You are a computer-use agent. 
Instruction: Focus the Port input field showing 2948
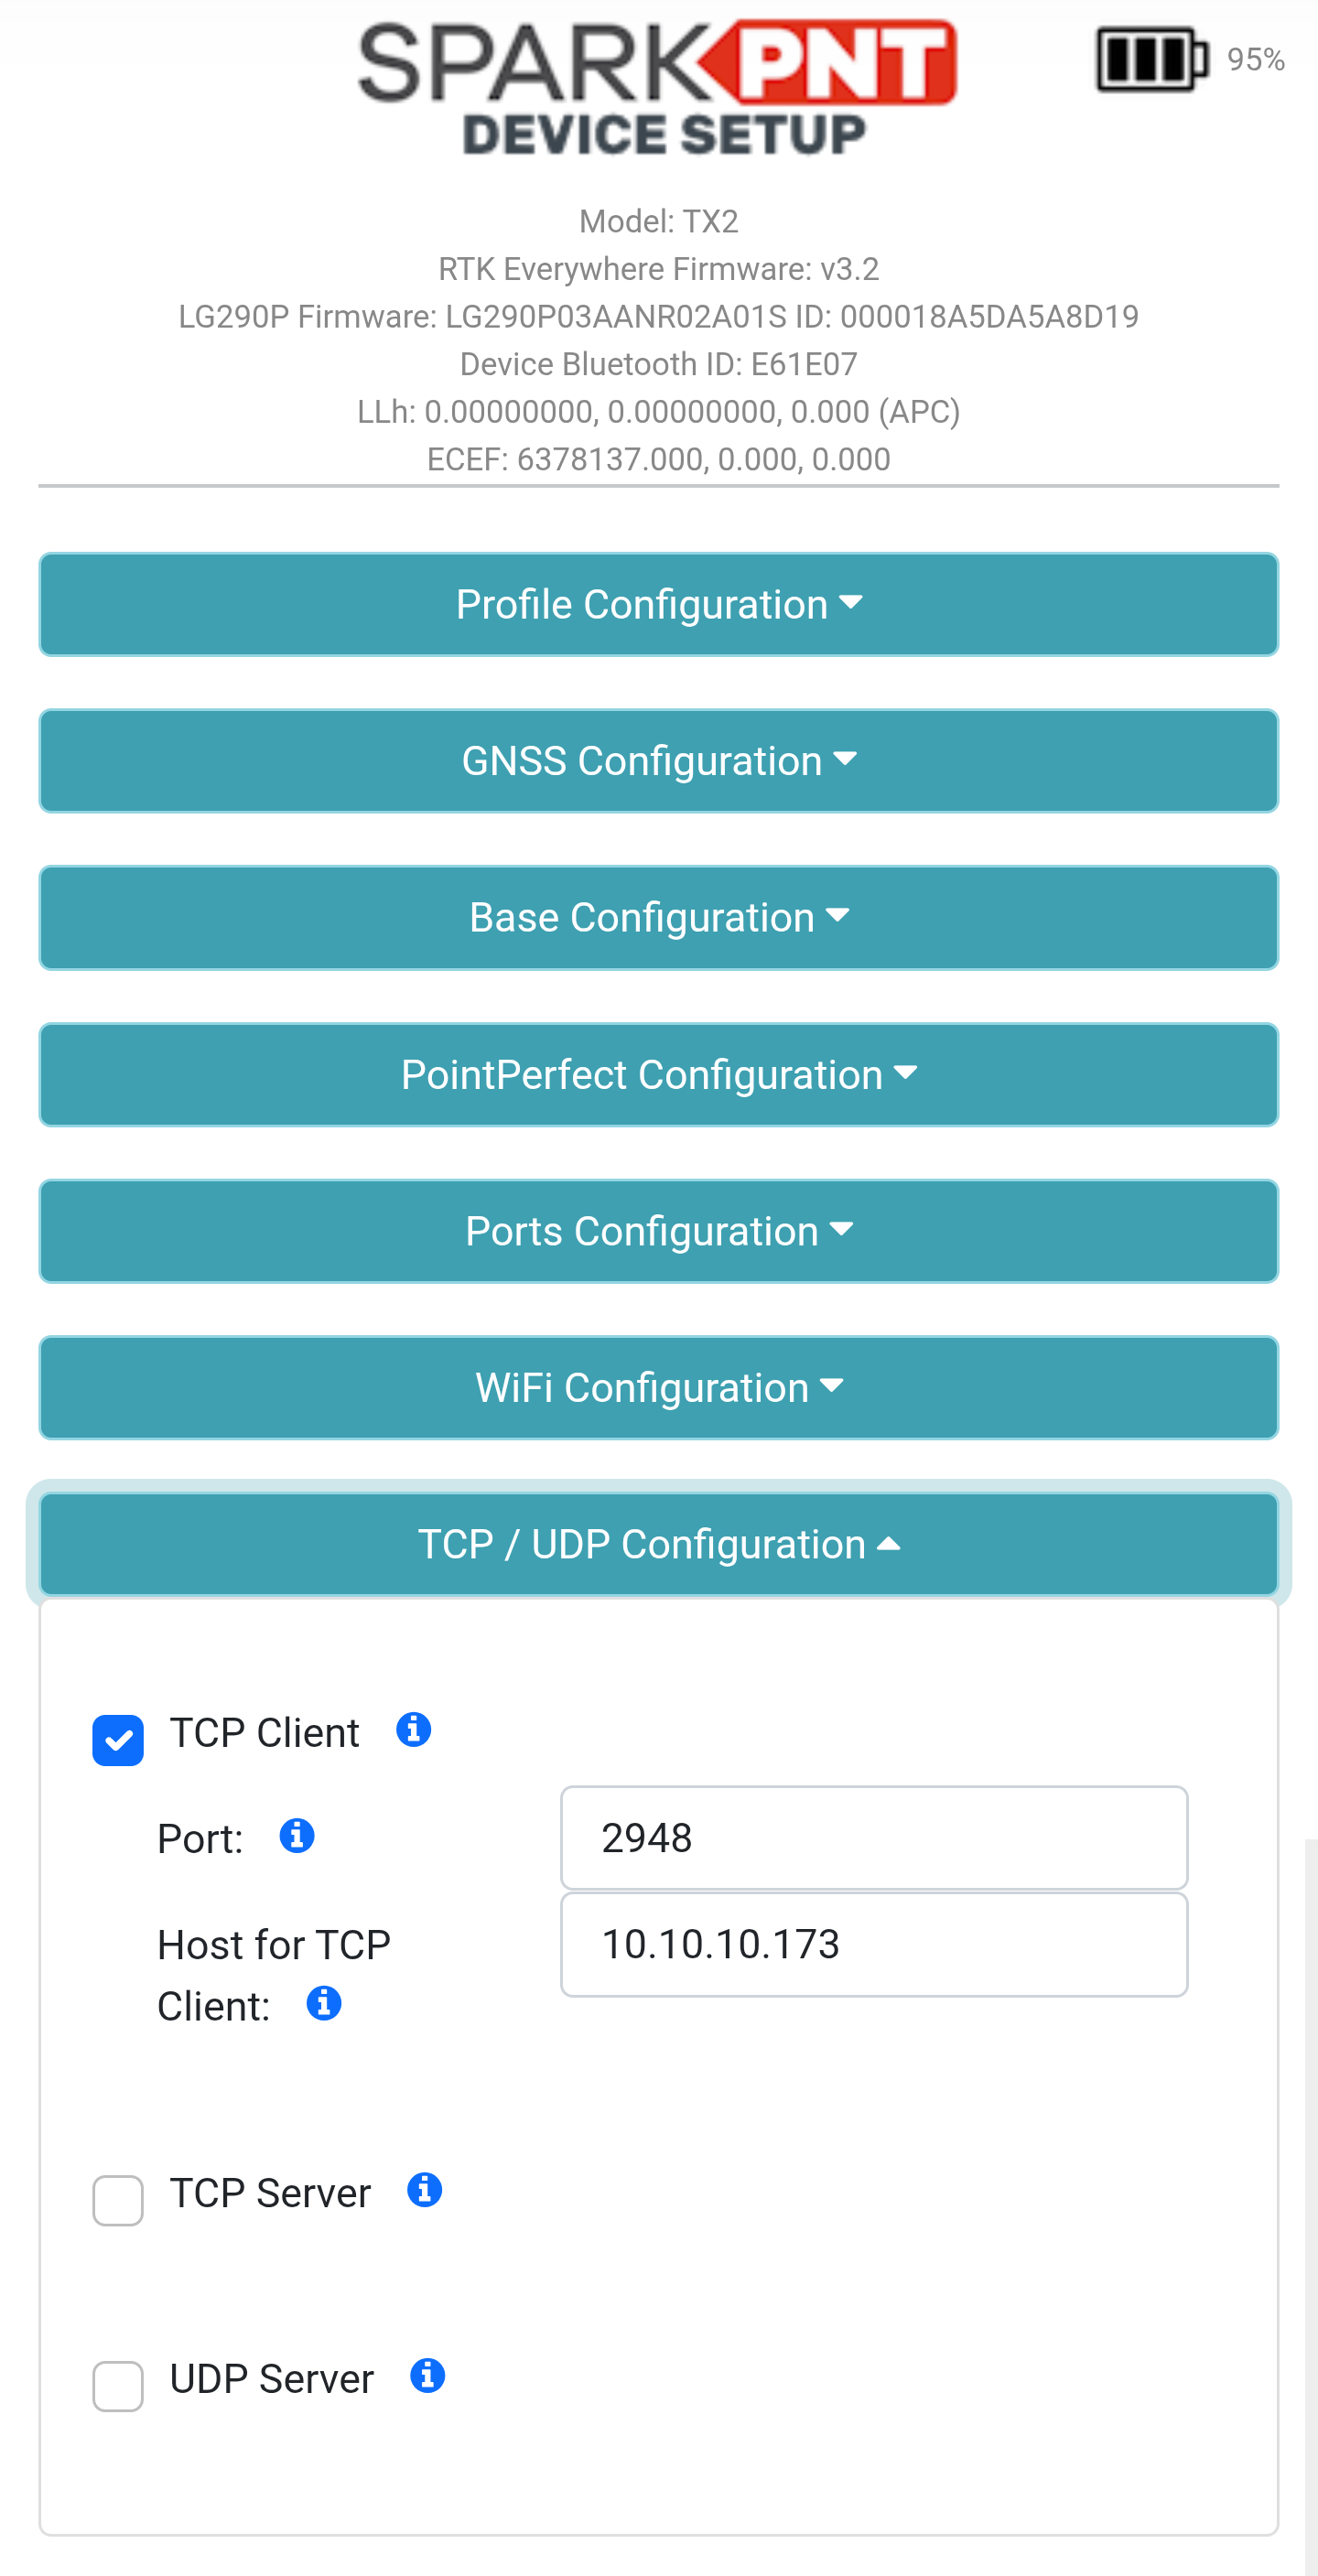click(874, 1838)
